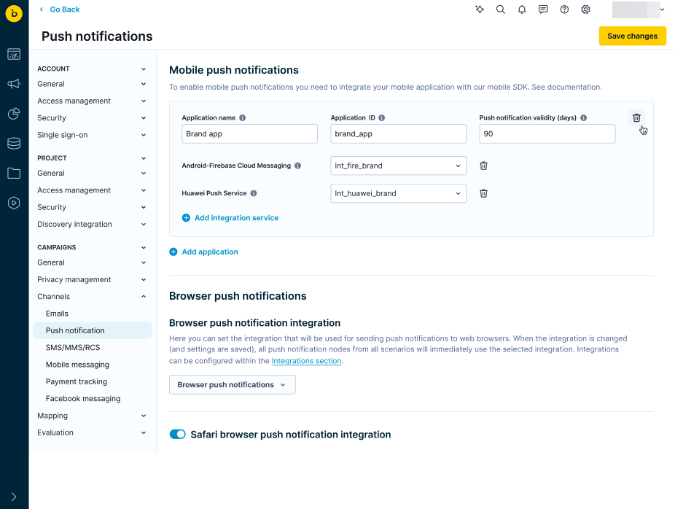
Task: Open search from the top bar
Action: click(x=500, y=9)
